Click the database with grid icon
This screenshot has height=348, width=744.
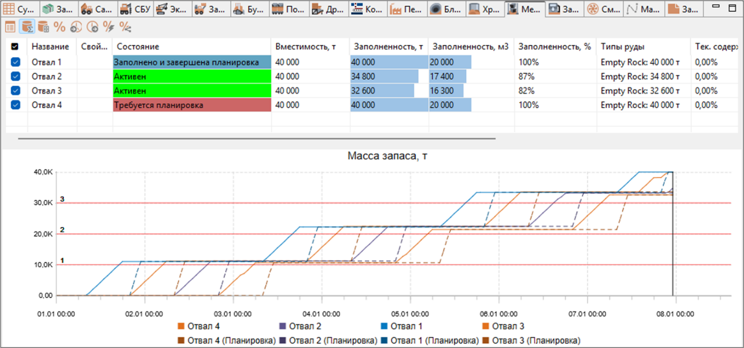click(x=43, y=27)
